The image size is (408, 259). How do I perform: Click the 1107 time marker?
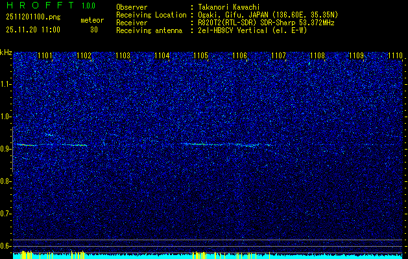[x=278, y=56]
